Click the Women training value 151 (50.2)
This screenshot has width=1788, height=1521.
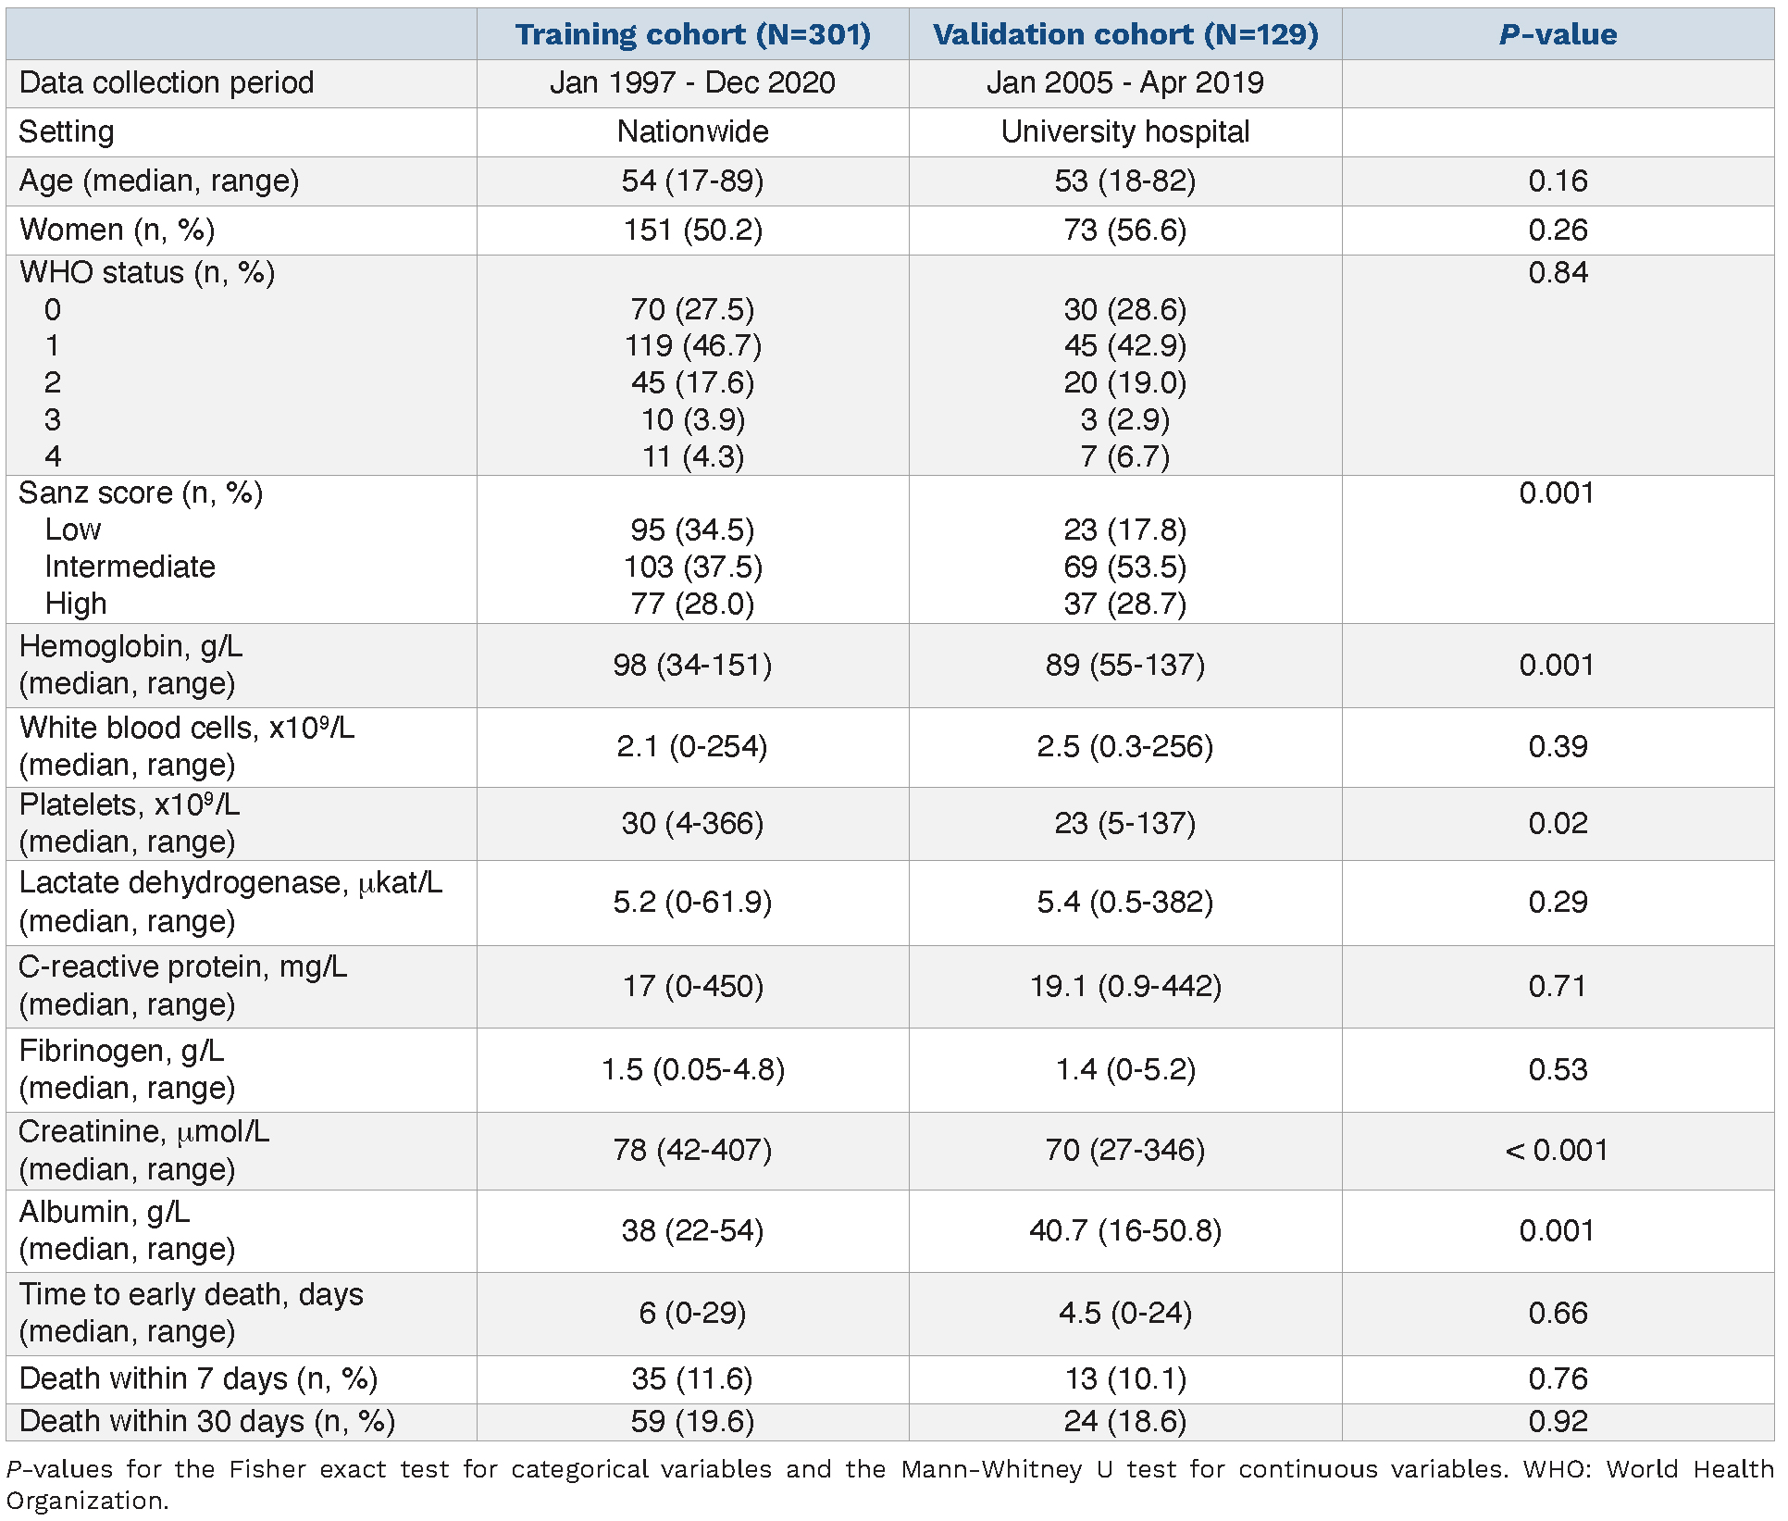[692, 230]
